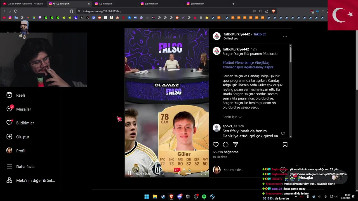Close the active Instagram tab
The height and width of the screenshot is (201, 358).
(x=89, y=4)
